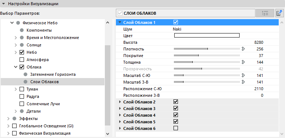Adjust the Плотность slider

pos(207,49)
